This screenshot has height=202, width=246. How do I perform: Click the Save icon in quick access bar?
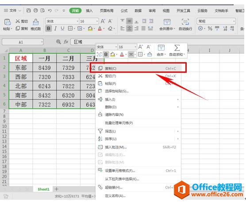[x=28, y=11]
